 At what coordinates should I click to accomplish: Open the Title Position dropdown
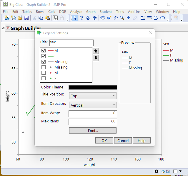(x=93, y=96)
